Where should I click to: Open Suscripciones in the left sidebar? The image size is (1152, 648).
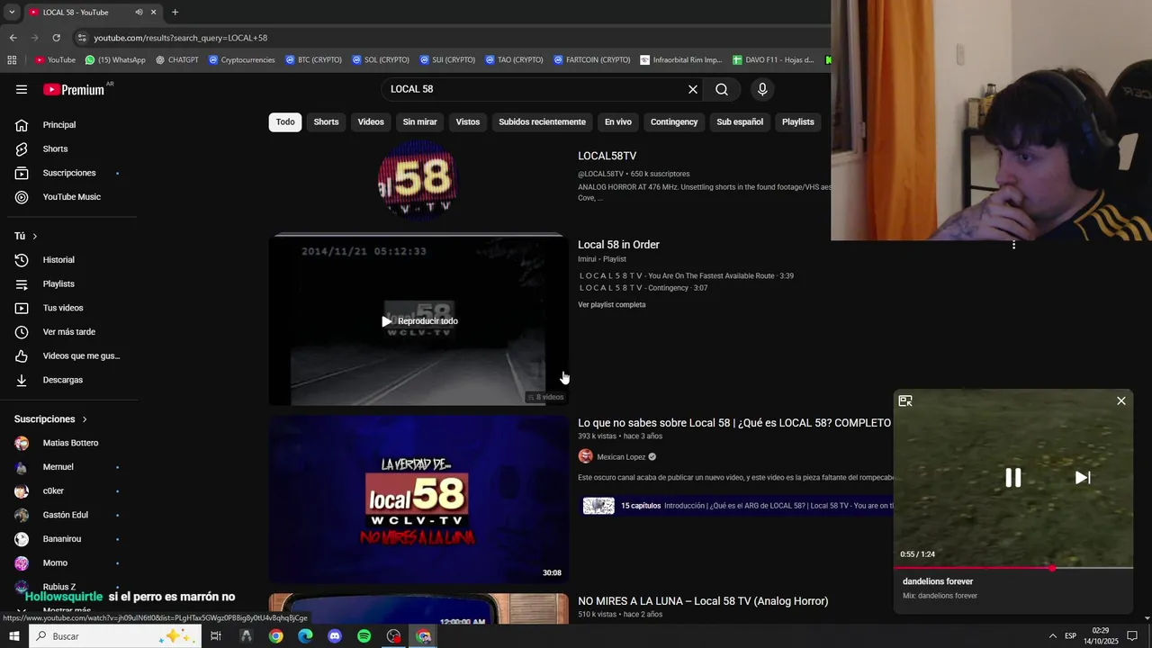click(68, 173)
